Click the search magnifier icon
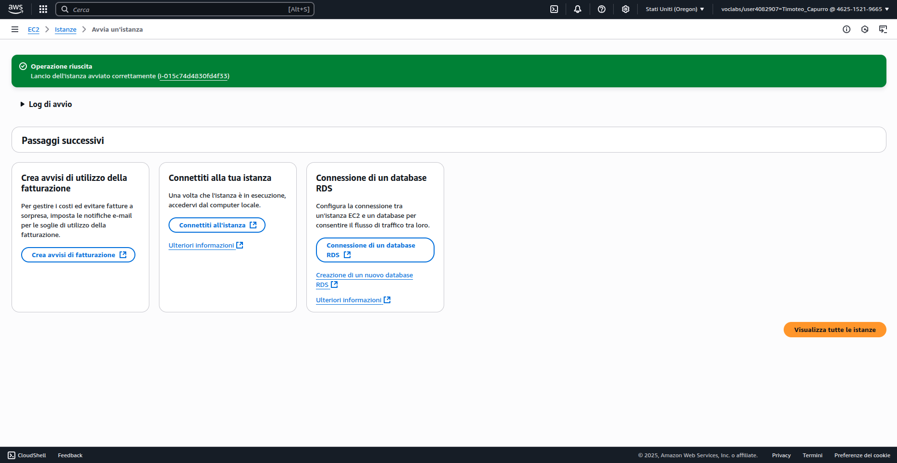897x463 pixels. point(65,9)
